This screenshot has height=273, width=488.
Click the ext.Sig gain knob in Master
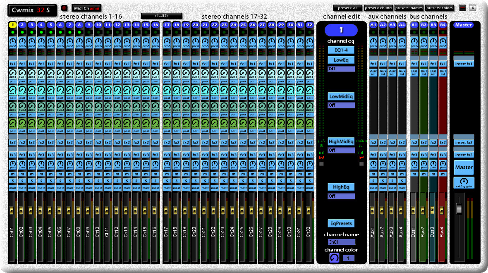tap(464, 181)
